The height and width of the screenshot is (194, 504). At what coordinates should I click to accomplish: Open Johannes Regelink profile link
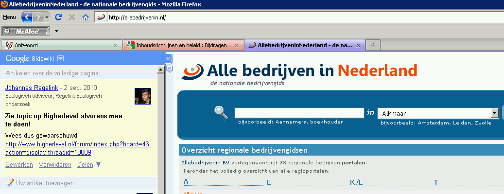(x=32, y=88)
